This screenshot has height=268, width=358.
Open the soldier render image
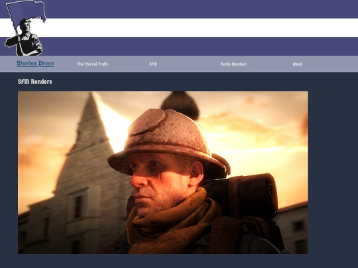[x=163, y=173]
